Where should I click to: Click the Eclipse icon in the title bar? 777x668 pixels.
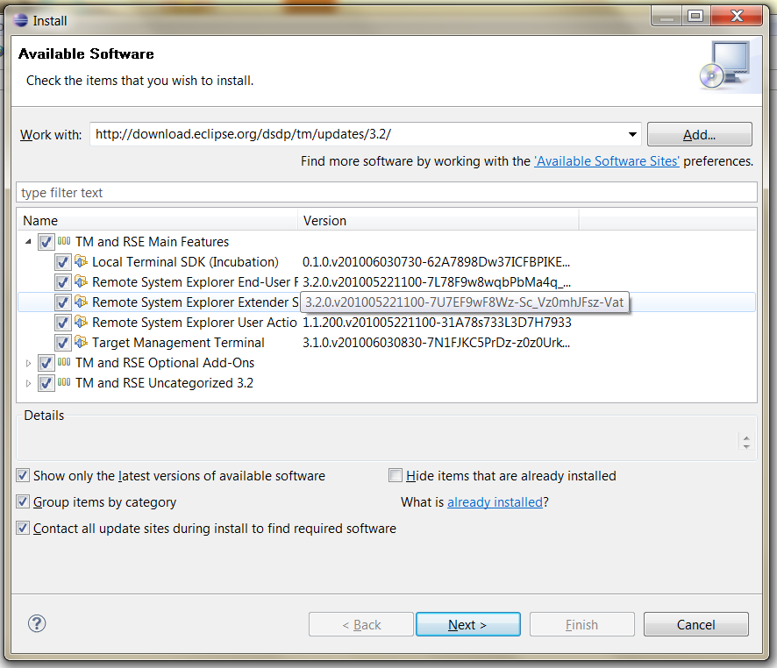(21, 20)
